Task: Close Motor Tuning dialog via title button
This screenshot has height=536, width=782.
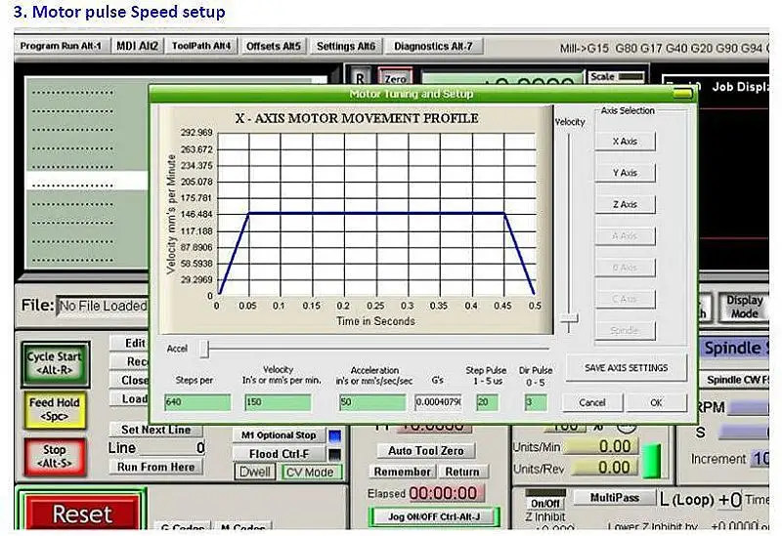Action: 682,93
